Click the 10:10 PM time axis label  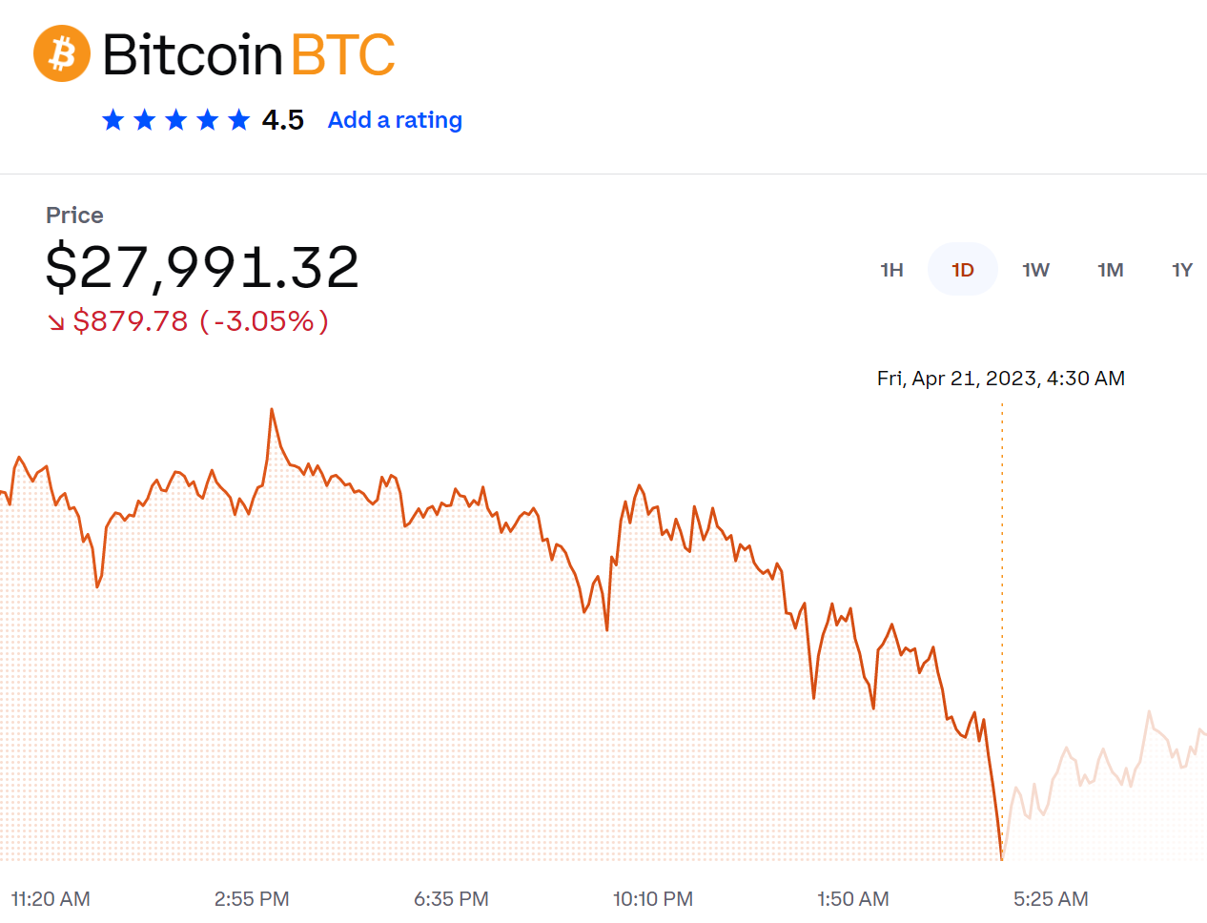coord(653,899)
